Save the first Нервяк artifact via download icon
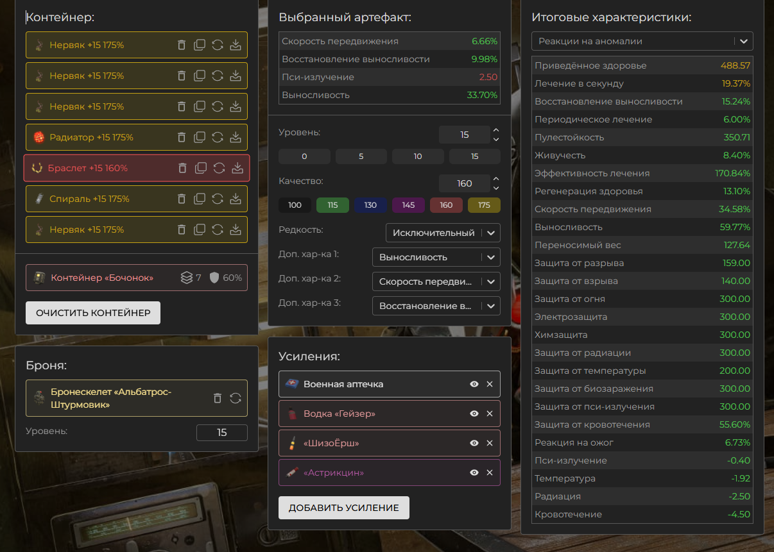Viewport: 774px width, 552px height. click(x=236, y=45)
